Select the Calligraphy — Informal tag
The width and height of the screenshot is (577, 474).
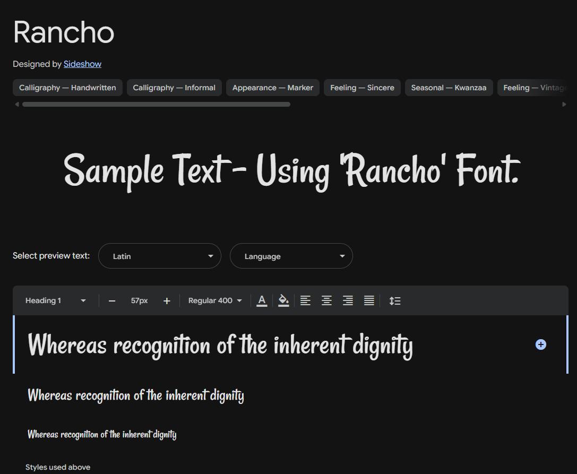pos(174,88)
